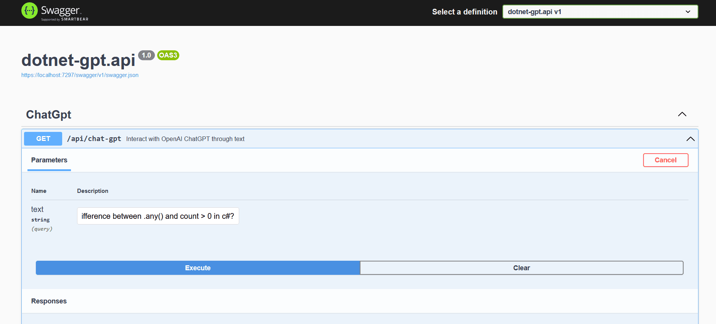
Task: Click the 'text' parameter name
Action: 37,209
